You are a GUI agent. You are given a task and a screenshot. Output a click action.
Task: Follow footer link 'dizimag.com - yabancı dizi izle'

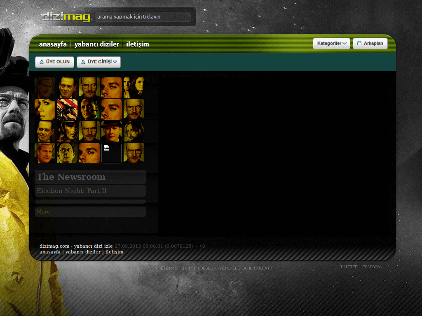(x=76, y=246)
